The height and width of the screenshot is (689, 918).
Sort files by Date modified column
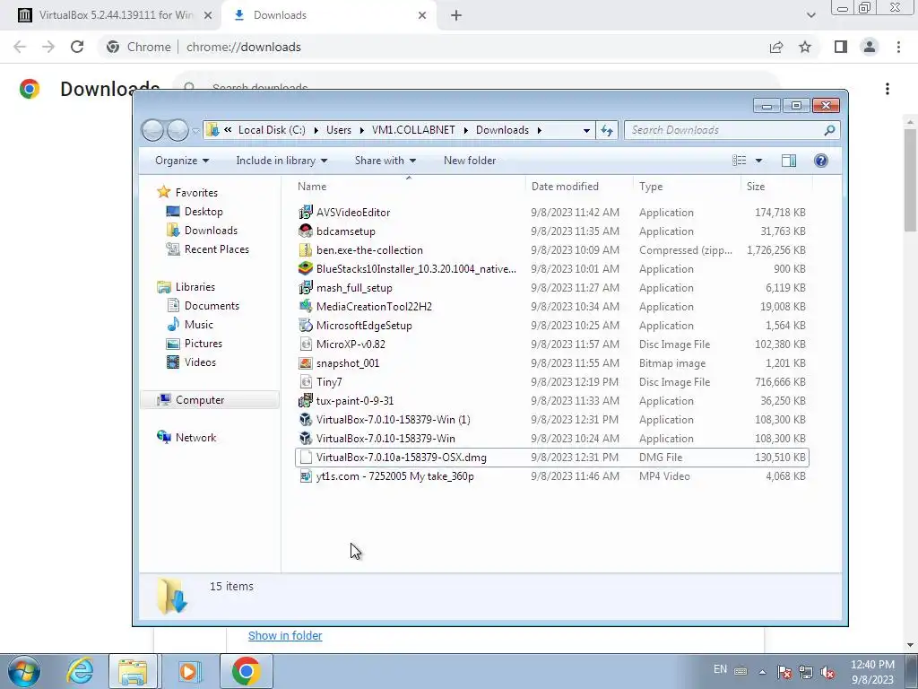coord(579,187)
